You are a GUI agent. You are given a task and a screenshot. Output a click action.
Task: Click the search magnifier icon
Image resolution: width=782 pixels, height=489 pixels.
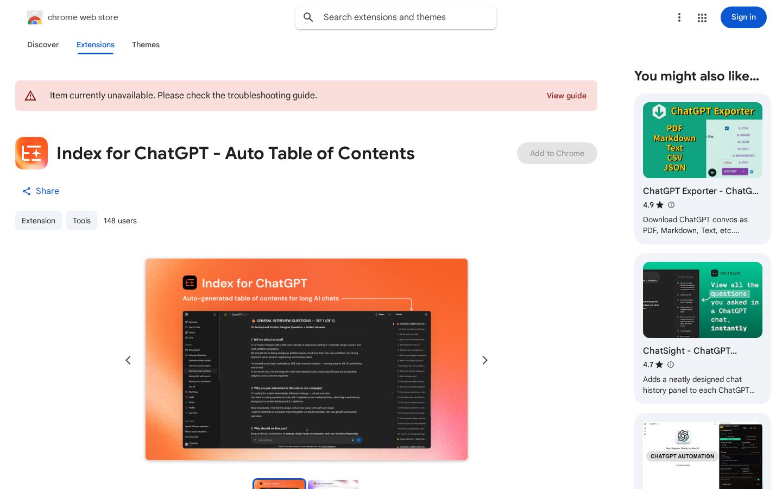coord(308,17)
